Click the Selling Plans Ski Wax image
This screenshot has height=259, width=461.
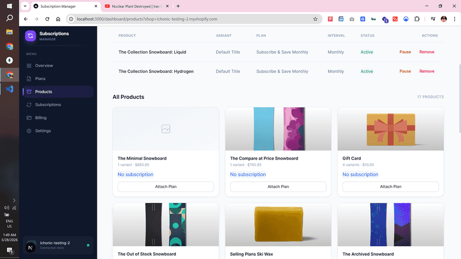pos(278,225)
